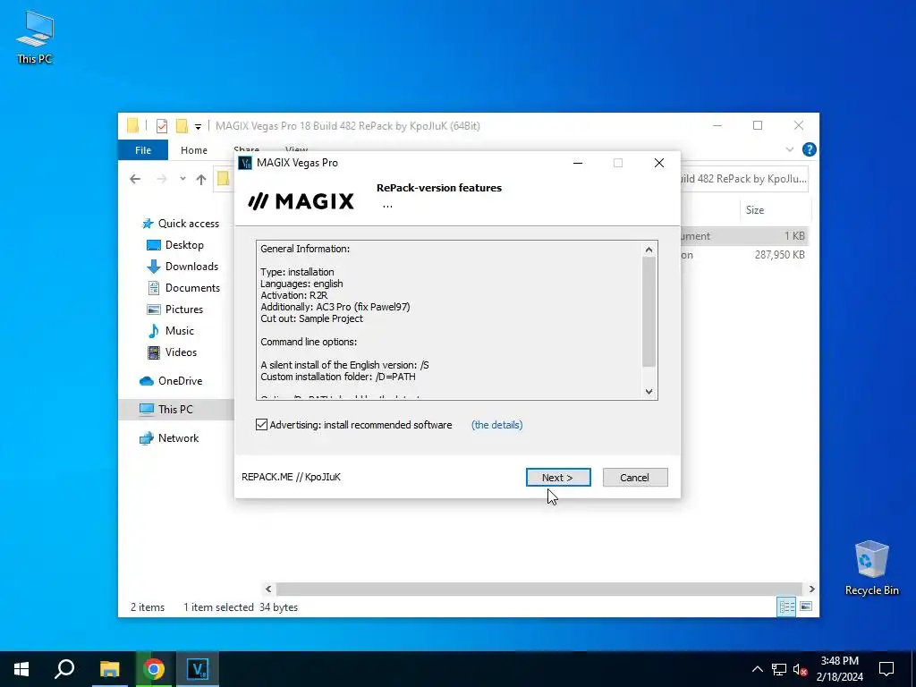Viewport: 916px width, 687px height.
Task: Switch to Large icons view in Explorer
Action: 806,606
